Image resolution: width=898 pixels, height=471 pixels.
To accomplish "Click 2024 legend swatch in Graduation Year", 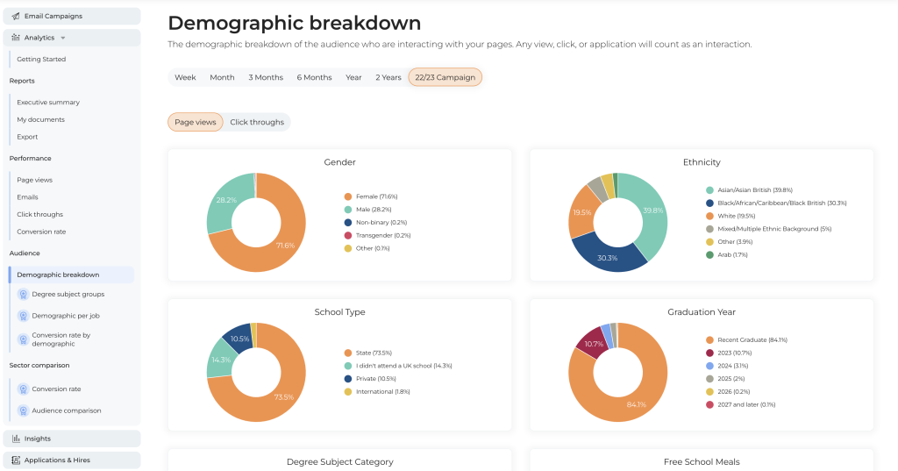I will pos(709,366).
